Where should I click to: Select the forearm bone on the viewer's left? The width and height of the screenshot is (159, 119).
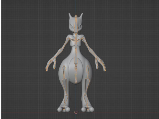(x=59, y=53)
